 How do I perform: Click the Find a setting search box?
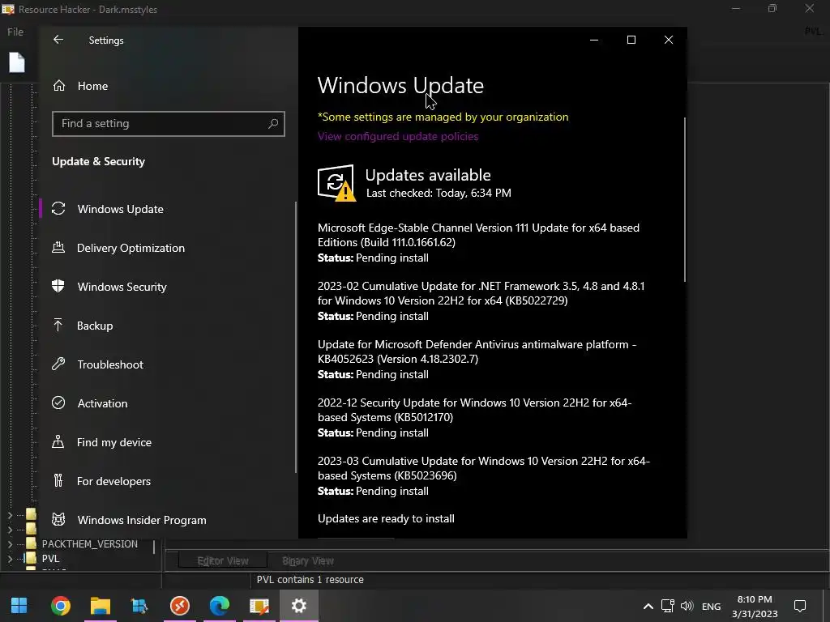click(169, 124)
